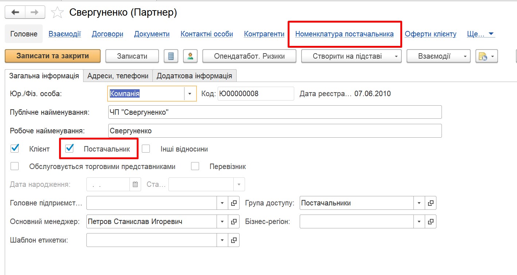Open Бізнес-регіон record with open icon
This screenshot has width=517, height=275.
pos(431,221)
